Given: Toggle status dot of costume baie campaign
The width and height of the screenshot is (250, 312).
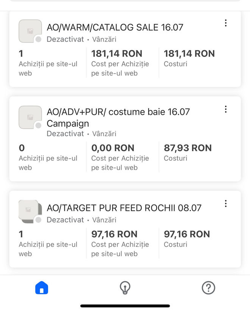Looking at the screenshot, I should [38, 125].
